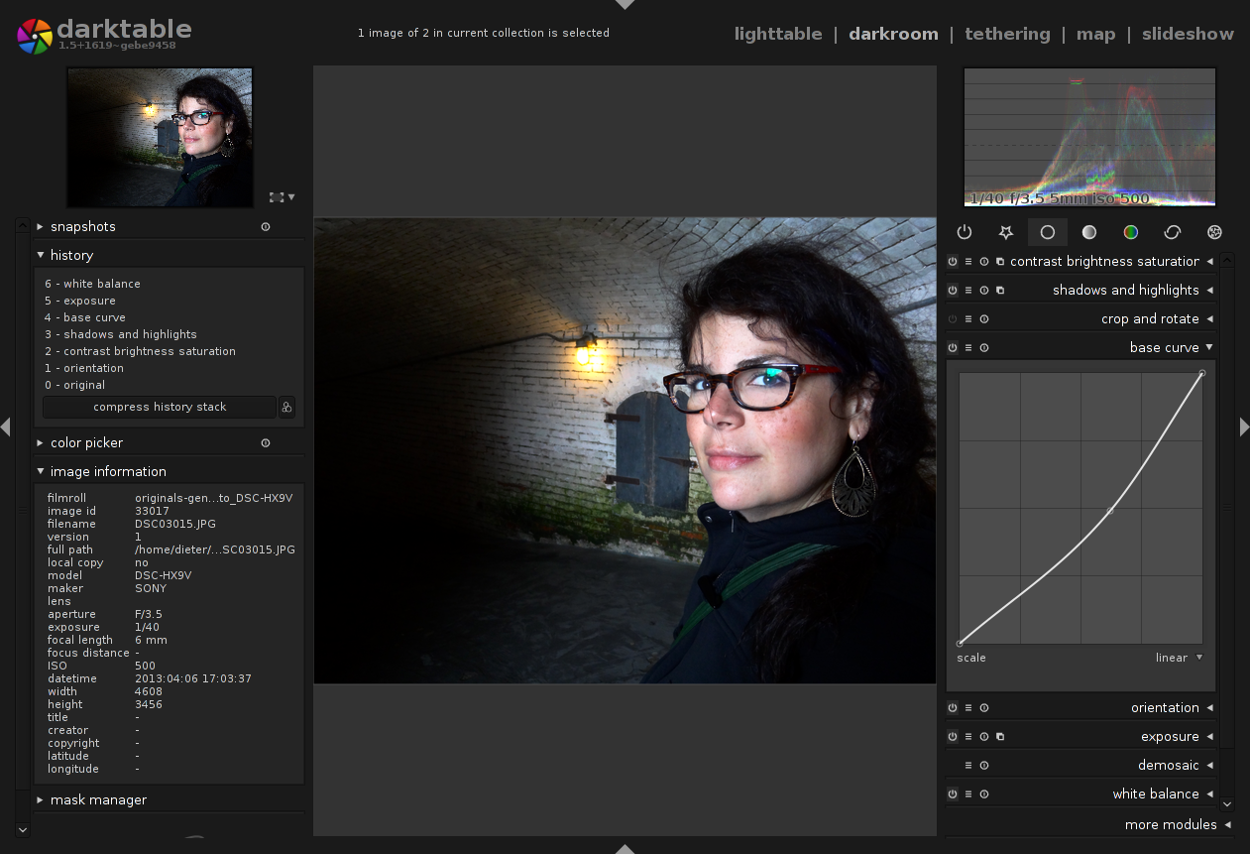Show active modules via power group icon

point(964,232)
